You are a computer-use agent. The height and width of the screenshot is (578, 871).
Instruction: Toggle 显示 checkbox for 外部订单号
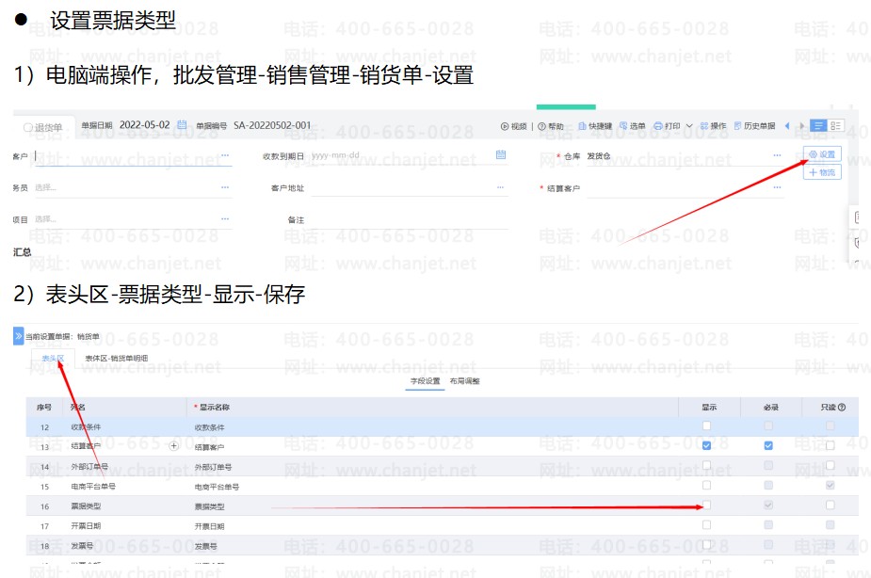[706, 465]
